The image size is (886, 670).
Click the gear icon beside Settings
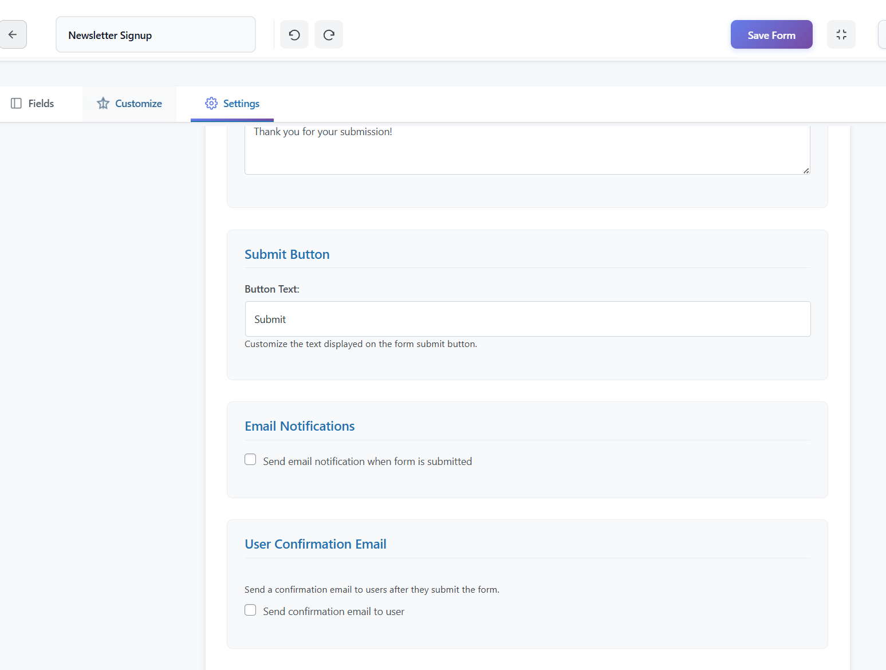pyautogui.click(x=212, y=103)
